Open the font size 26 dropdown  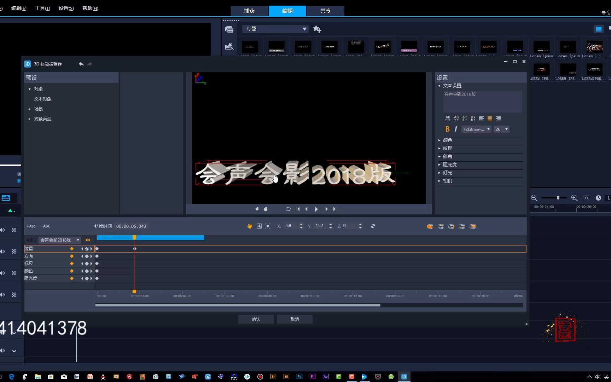[501, 129]
